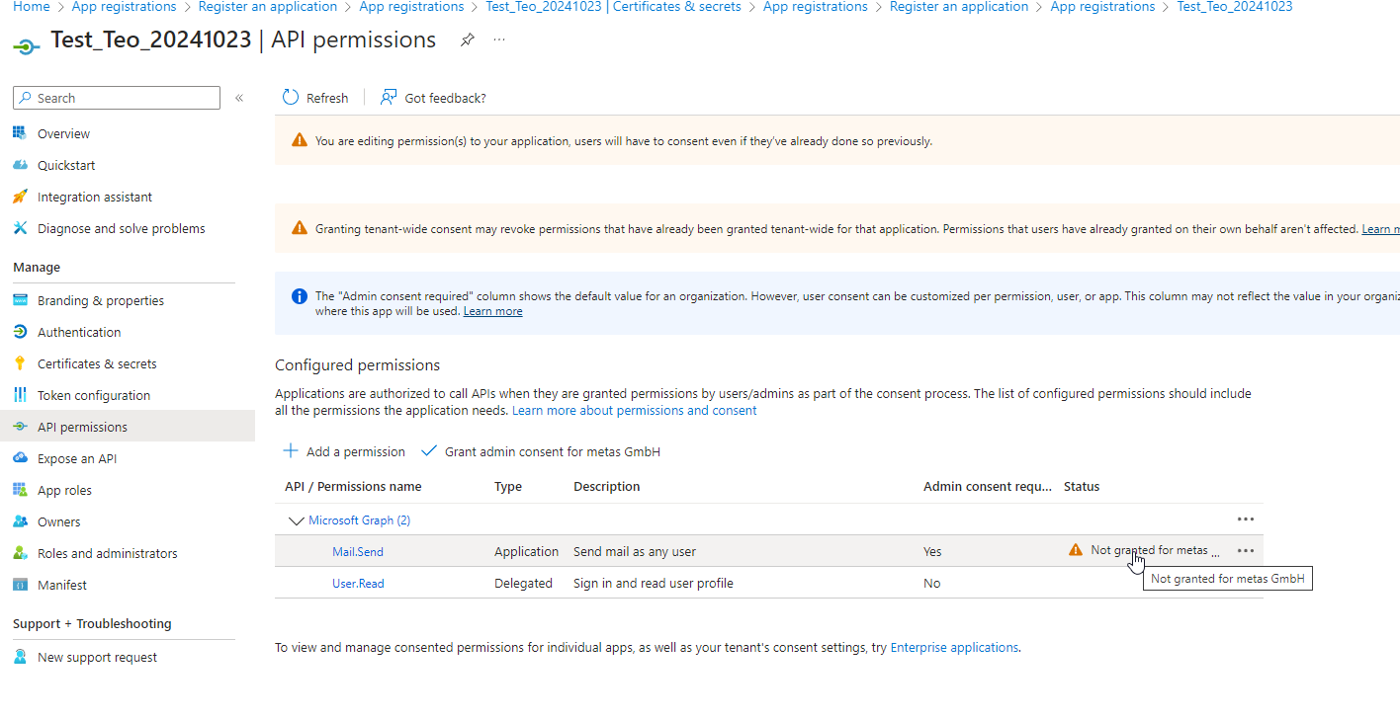
Task: Select Manifest in the sidebar
Action: (62, 585)
